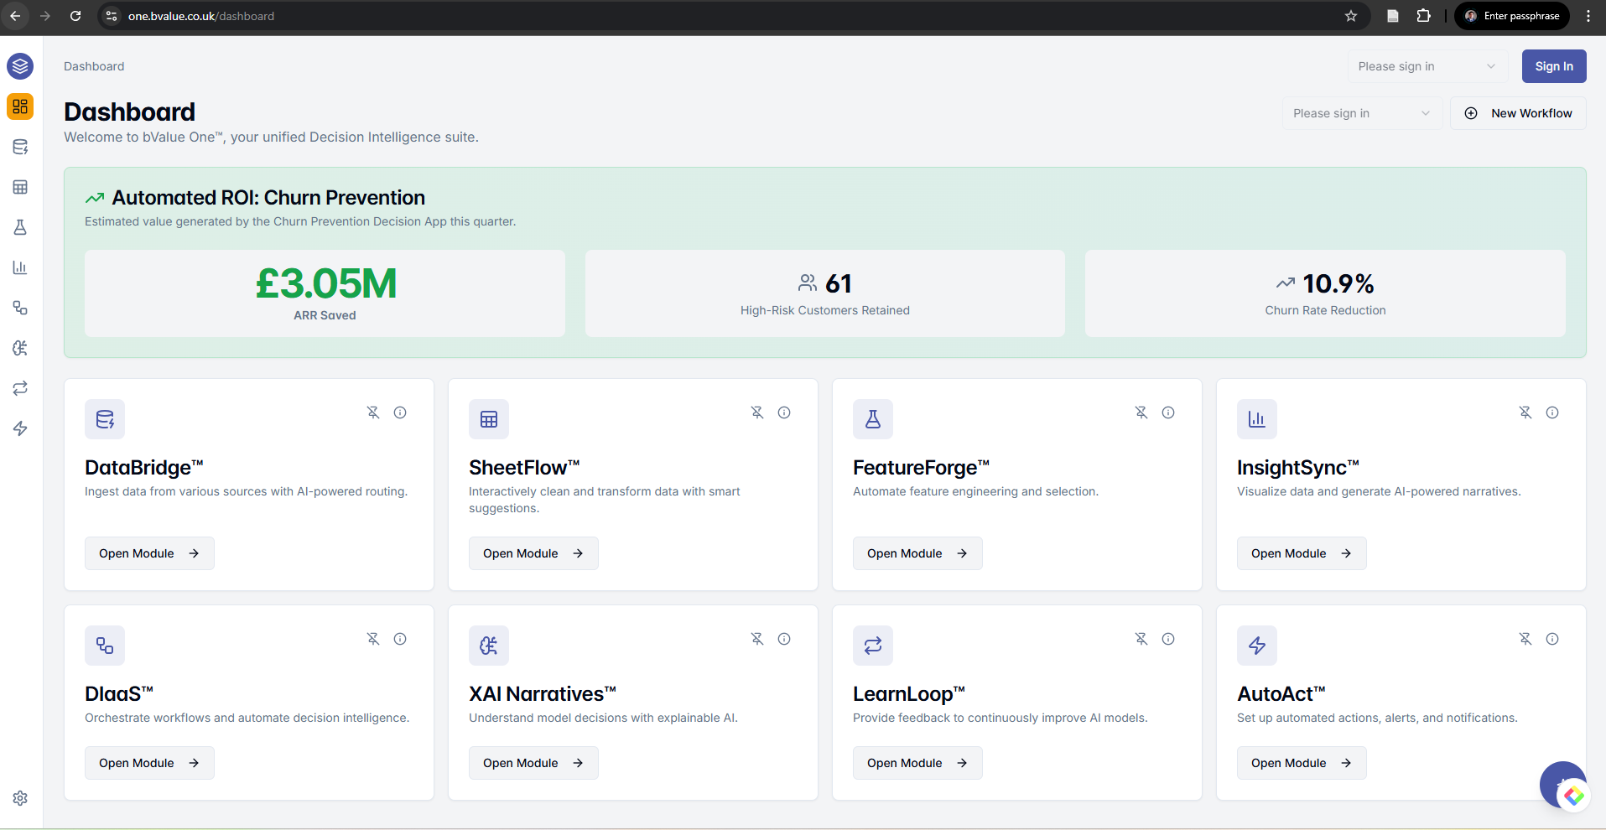This screenshot has height=830, width=1606.
Task: Open FeatureForge via the flask sidebar icon
Action: coord(20,227)
